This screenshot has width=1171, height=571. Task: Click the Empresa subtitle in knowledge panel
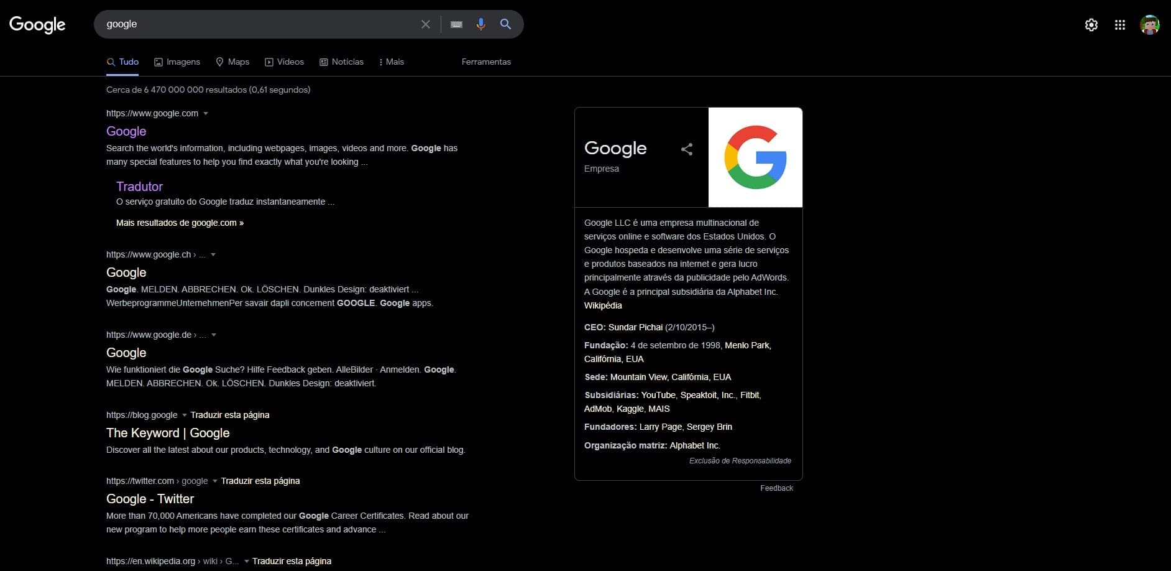[x=602, y=169]
